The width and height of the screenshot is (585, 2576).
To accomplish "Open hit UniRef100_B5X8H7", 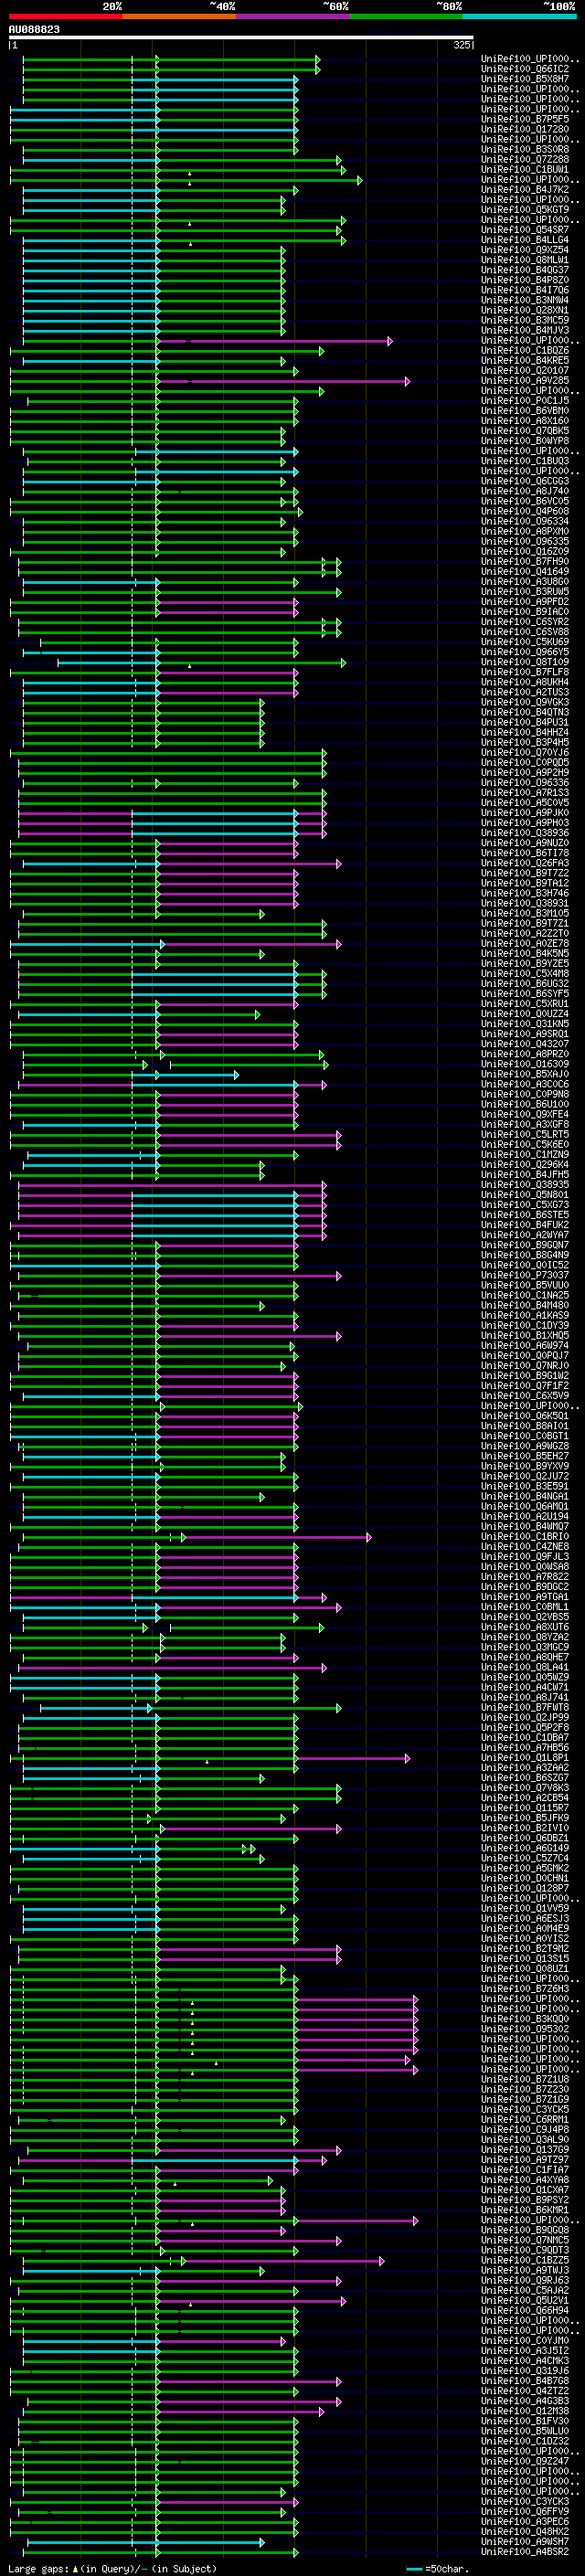I will (525, 79).
